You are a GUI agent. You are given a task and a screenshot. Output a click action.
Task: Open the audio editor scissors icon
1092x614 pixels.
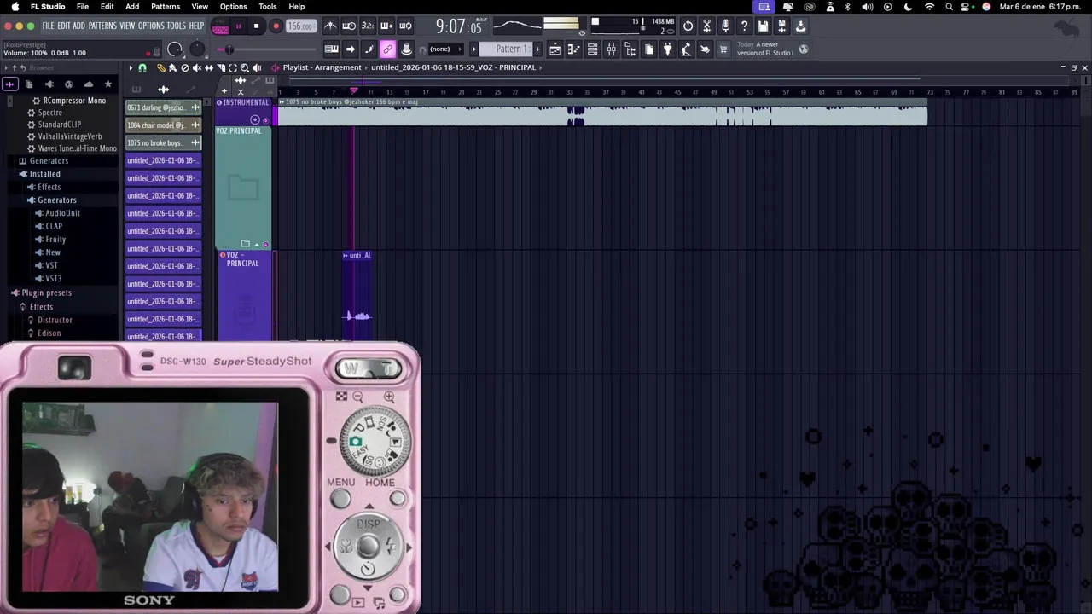coord(706,26)
